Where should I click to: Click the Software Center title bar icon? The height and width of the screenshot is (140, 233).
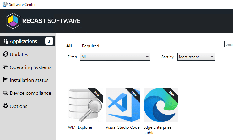(x=5, y=4)
